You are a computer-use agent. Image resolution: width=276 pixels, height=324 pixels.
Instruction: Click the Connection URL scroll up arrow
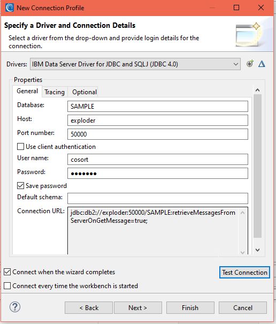pos(243,213)
